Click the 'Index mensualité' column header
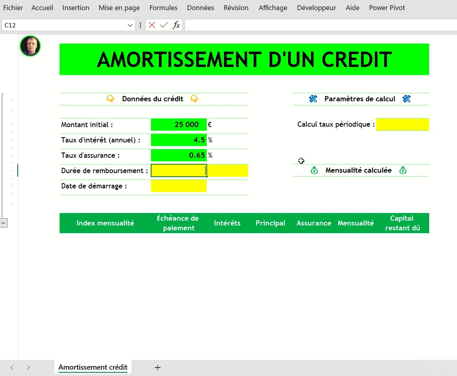This screenshot has width=457, height=376. 105,223
